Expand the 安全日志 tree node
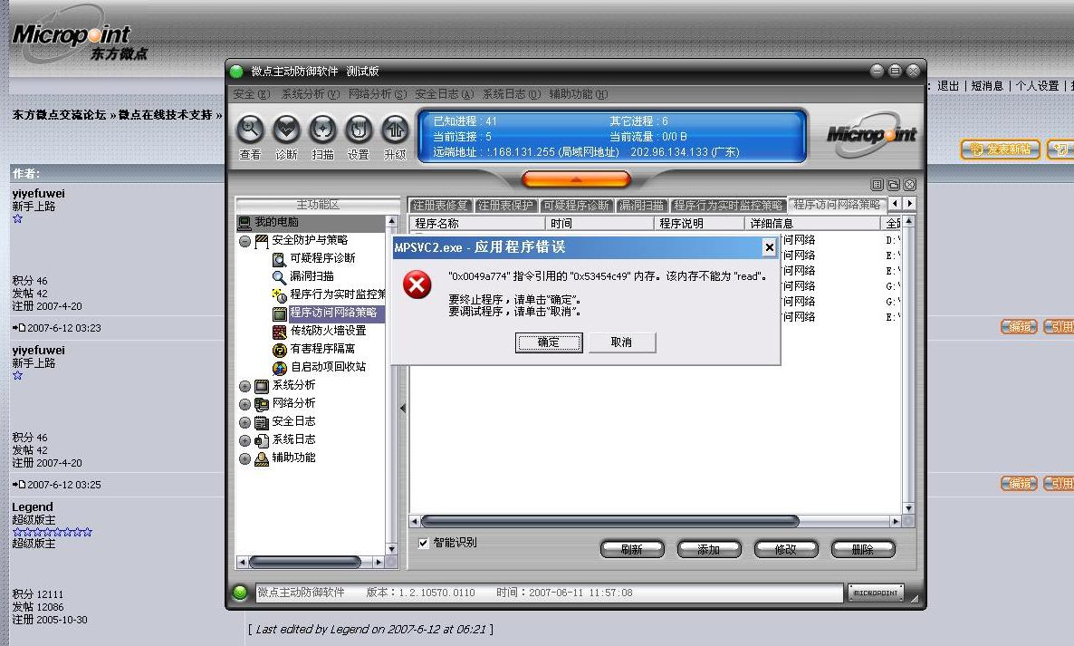Image resolution: width=1074 pixels, height=646 pixels. coord(245,423)
